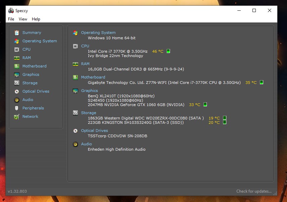Image resolution: width=287 pixels, height=202 pixels.
Task: Click the Graphics monitor icon in sidebar
Action: 17,74
